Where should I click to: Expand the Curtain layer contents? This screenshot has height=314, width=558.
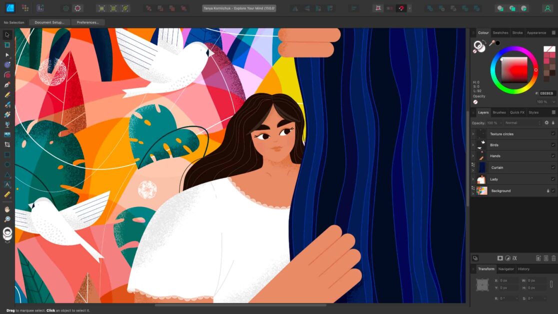coord(473,170)
